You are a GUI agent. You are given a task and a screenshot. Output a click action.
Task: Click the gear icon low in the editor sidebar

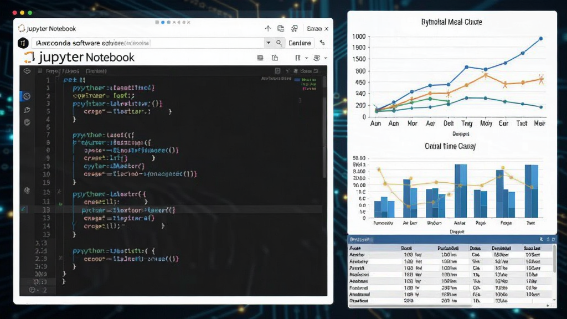click(27, 191)
